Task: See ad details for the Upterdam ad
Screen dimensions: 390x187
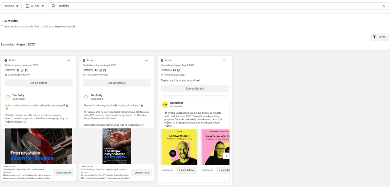Action: pyautogui.click(x=195, y=89)
